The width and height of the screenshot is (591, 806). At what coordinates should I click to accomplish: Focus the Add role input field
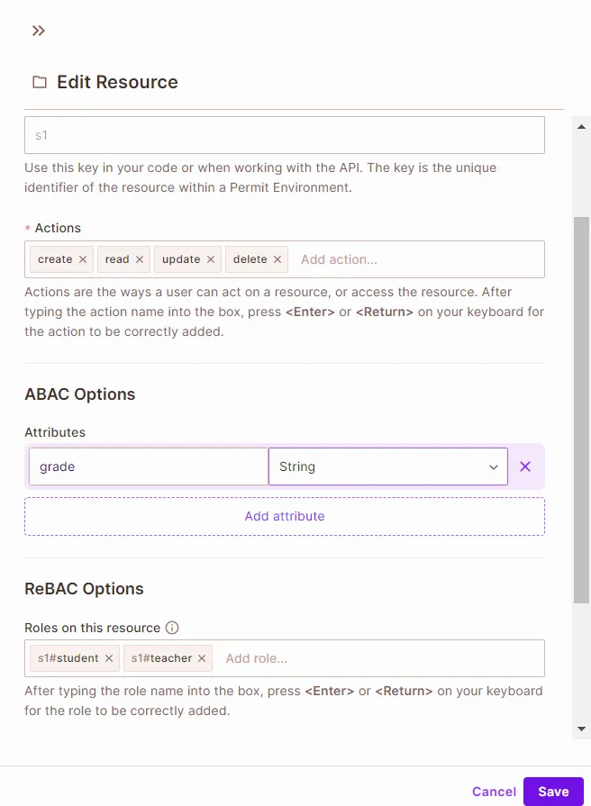pos(378,658)
